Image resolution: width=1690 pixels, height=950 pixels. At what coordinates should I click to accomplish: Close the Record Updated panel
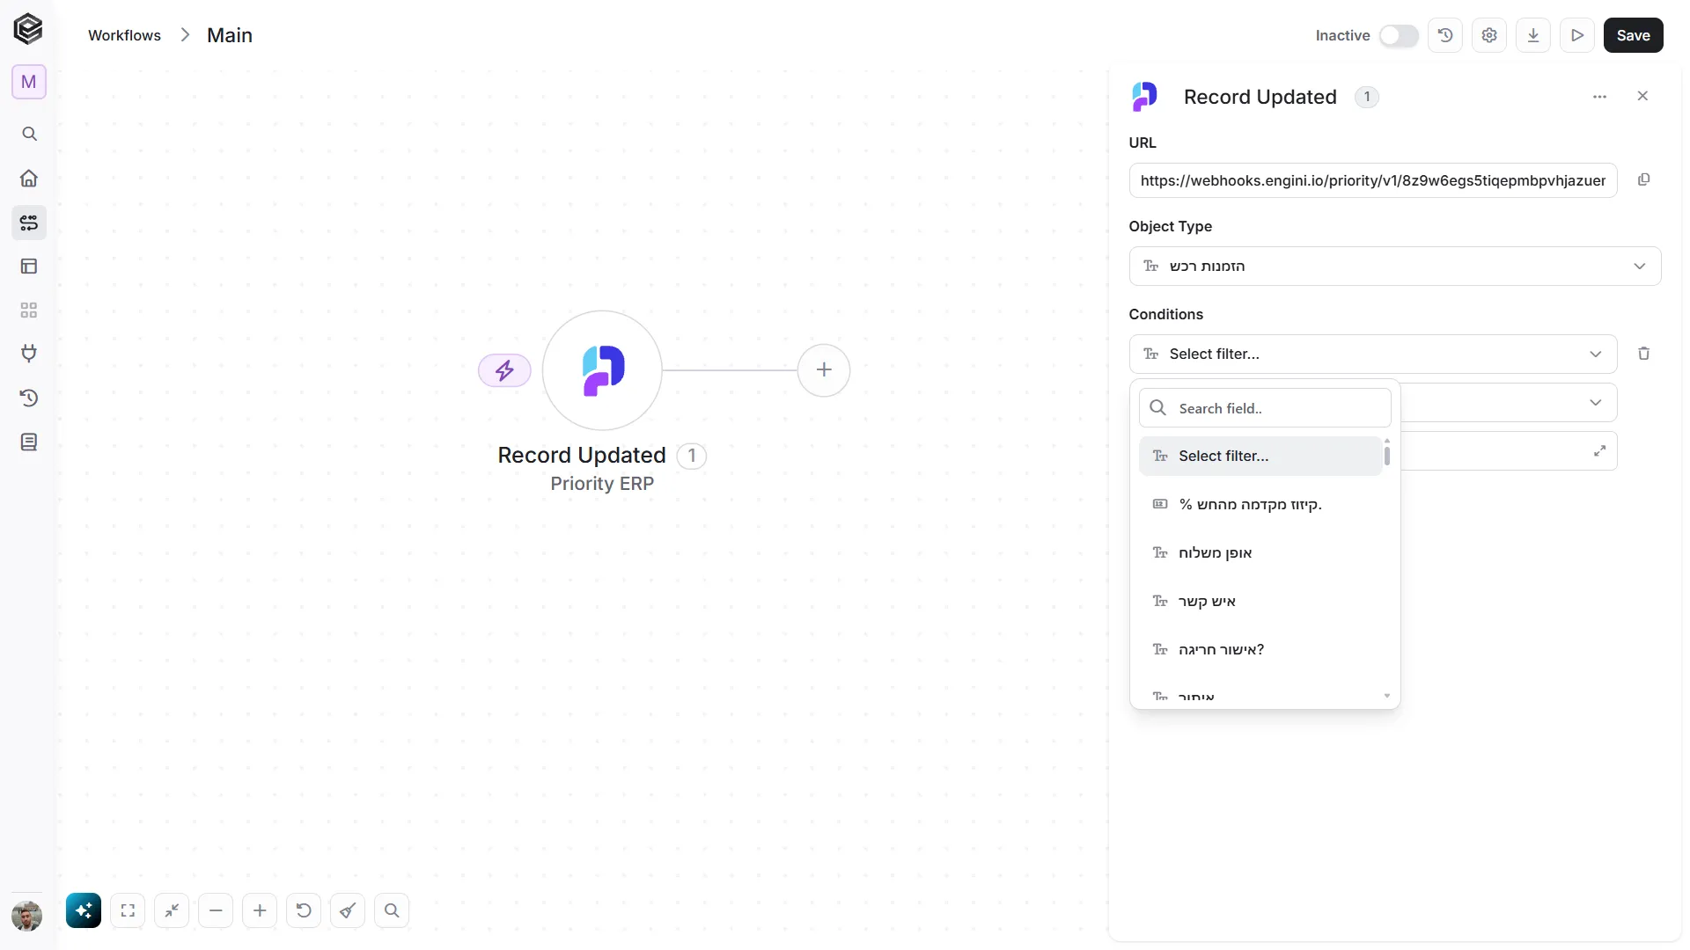tap(1642, 96)
